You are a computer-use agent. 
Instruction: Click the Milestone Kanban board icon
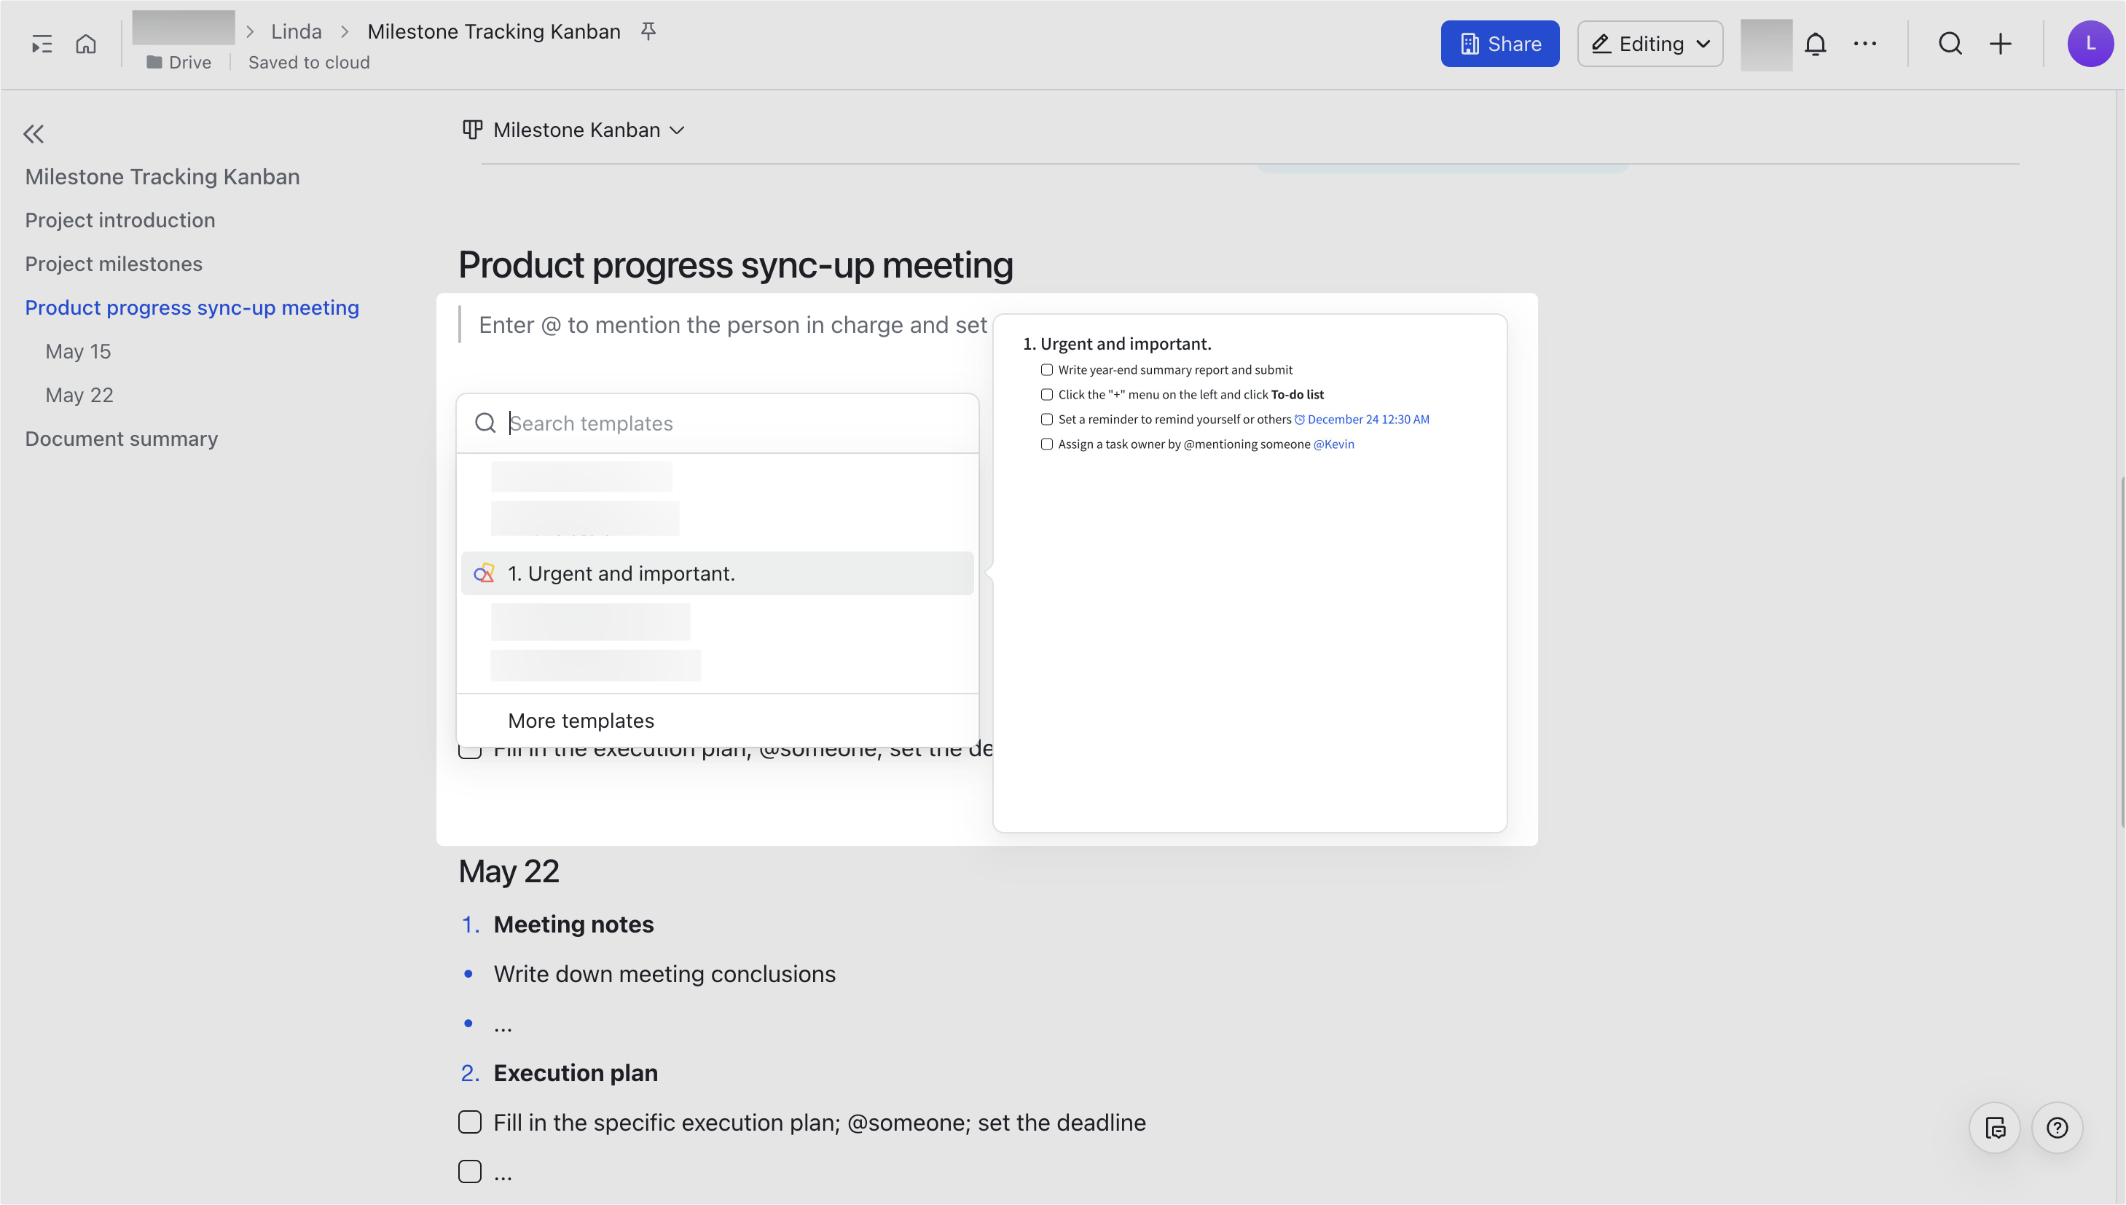point(471,130)
